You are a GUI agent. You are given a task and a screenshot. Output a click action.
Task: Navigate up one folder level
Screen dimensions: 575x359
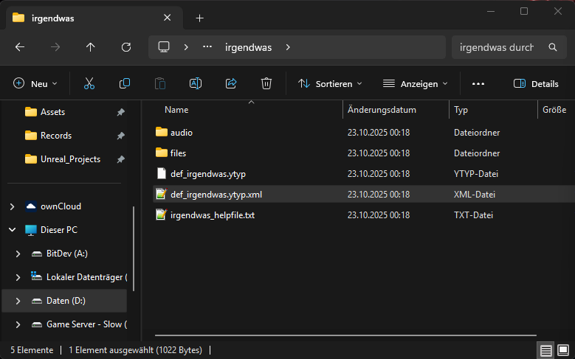[91, 47]
